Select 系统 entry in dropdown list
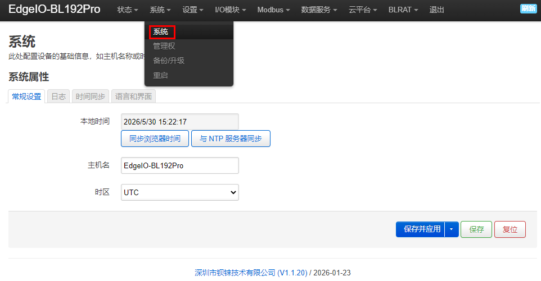 pyautogui.click(x=189, y=32)
